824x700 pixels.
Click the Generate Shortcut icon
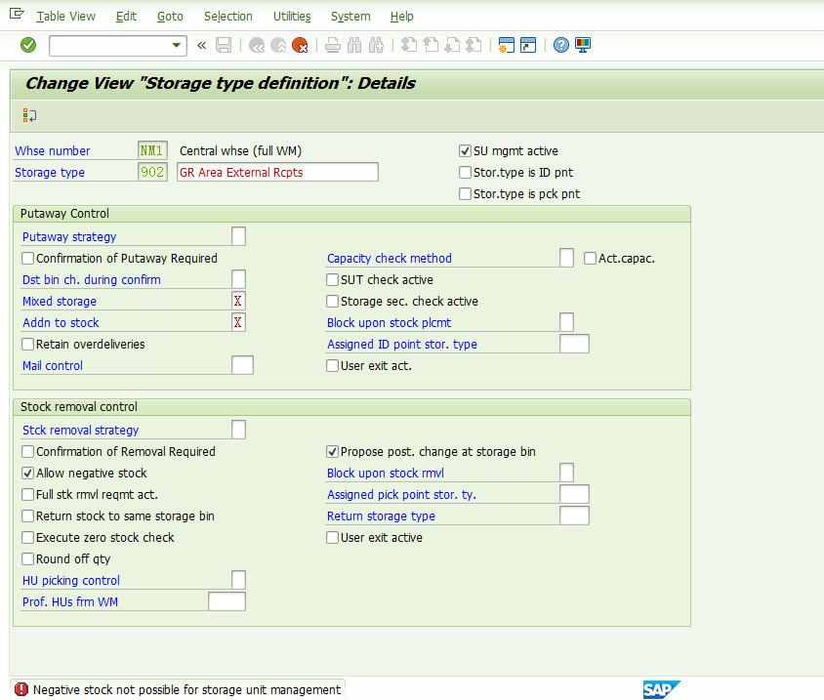click(x=528, y=45)
